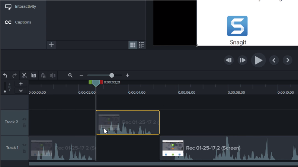Toggle visibility eye for Track 1
Image resolution: width=298 pixels, height=167 pixels.
(24, 145)
